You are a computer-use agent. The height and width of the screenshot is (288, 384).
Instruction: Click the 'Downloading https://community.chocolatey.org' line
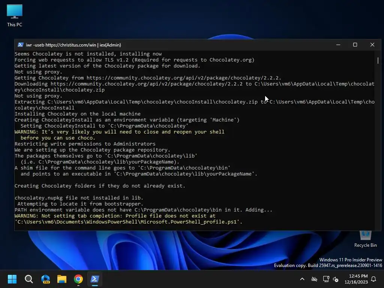coord(195,87)
